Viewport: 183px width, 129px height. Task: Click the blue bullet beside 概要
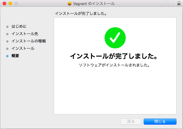[x=7, y=56]
